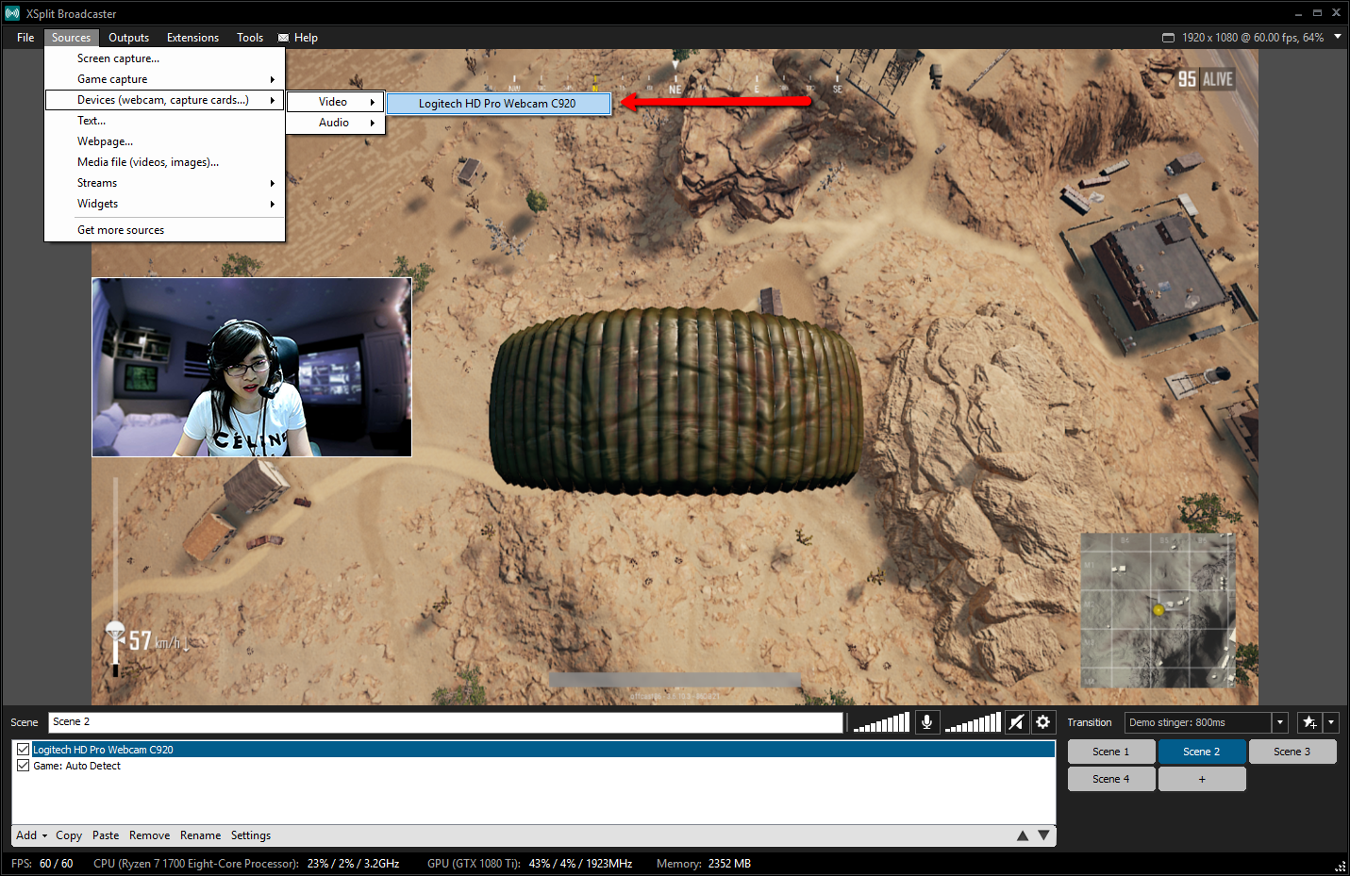Click the XSplit Broadcaster logo icon
The width and height of the screenshot is (1350, 876).
(x=12, y=13)
